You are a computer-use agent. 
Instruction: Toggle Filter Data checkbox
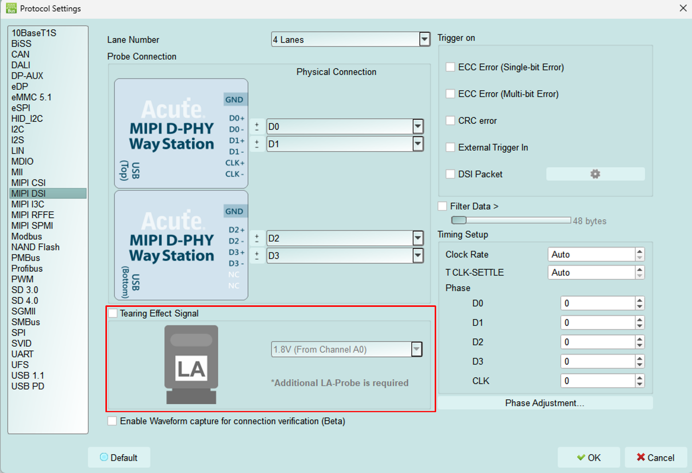click(x=442, y=206)
